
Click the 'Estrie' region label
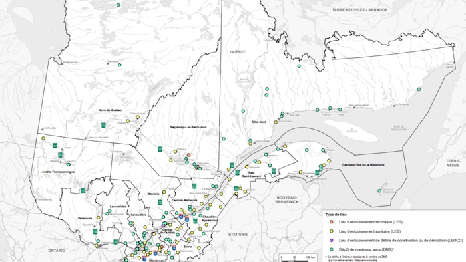pyautogui.click(x=188, y=246)
